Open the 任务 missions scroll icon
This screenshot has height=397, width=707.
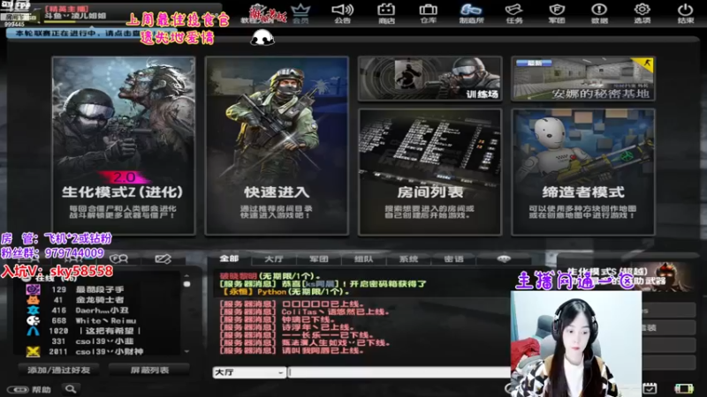514,13
